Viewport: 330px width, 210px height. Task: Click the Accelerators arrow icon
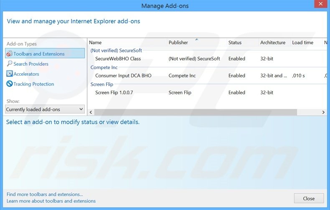10,74
